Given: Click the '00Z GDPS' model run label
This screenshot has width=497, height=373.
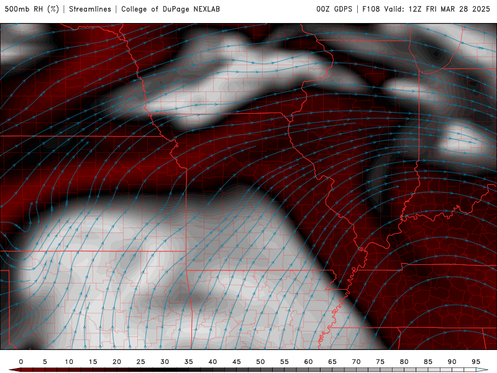Looking at the screenshot, I should 334,9.
